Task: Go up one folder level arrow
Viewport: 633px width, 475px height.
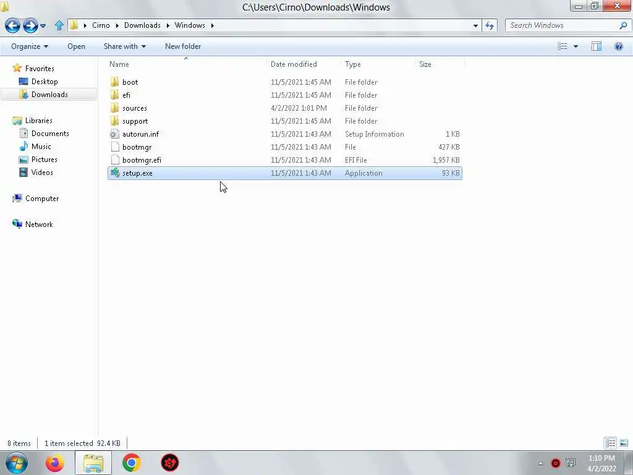Action: (x=59, y=25)
